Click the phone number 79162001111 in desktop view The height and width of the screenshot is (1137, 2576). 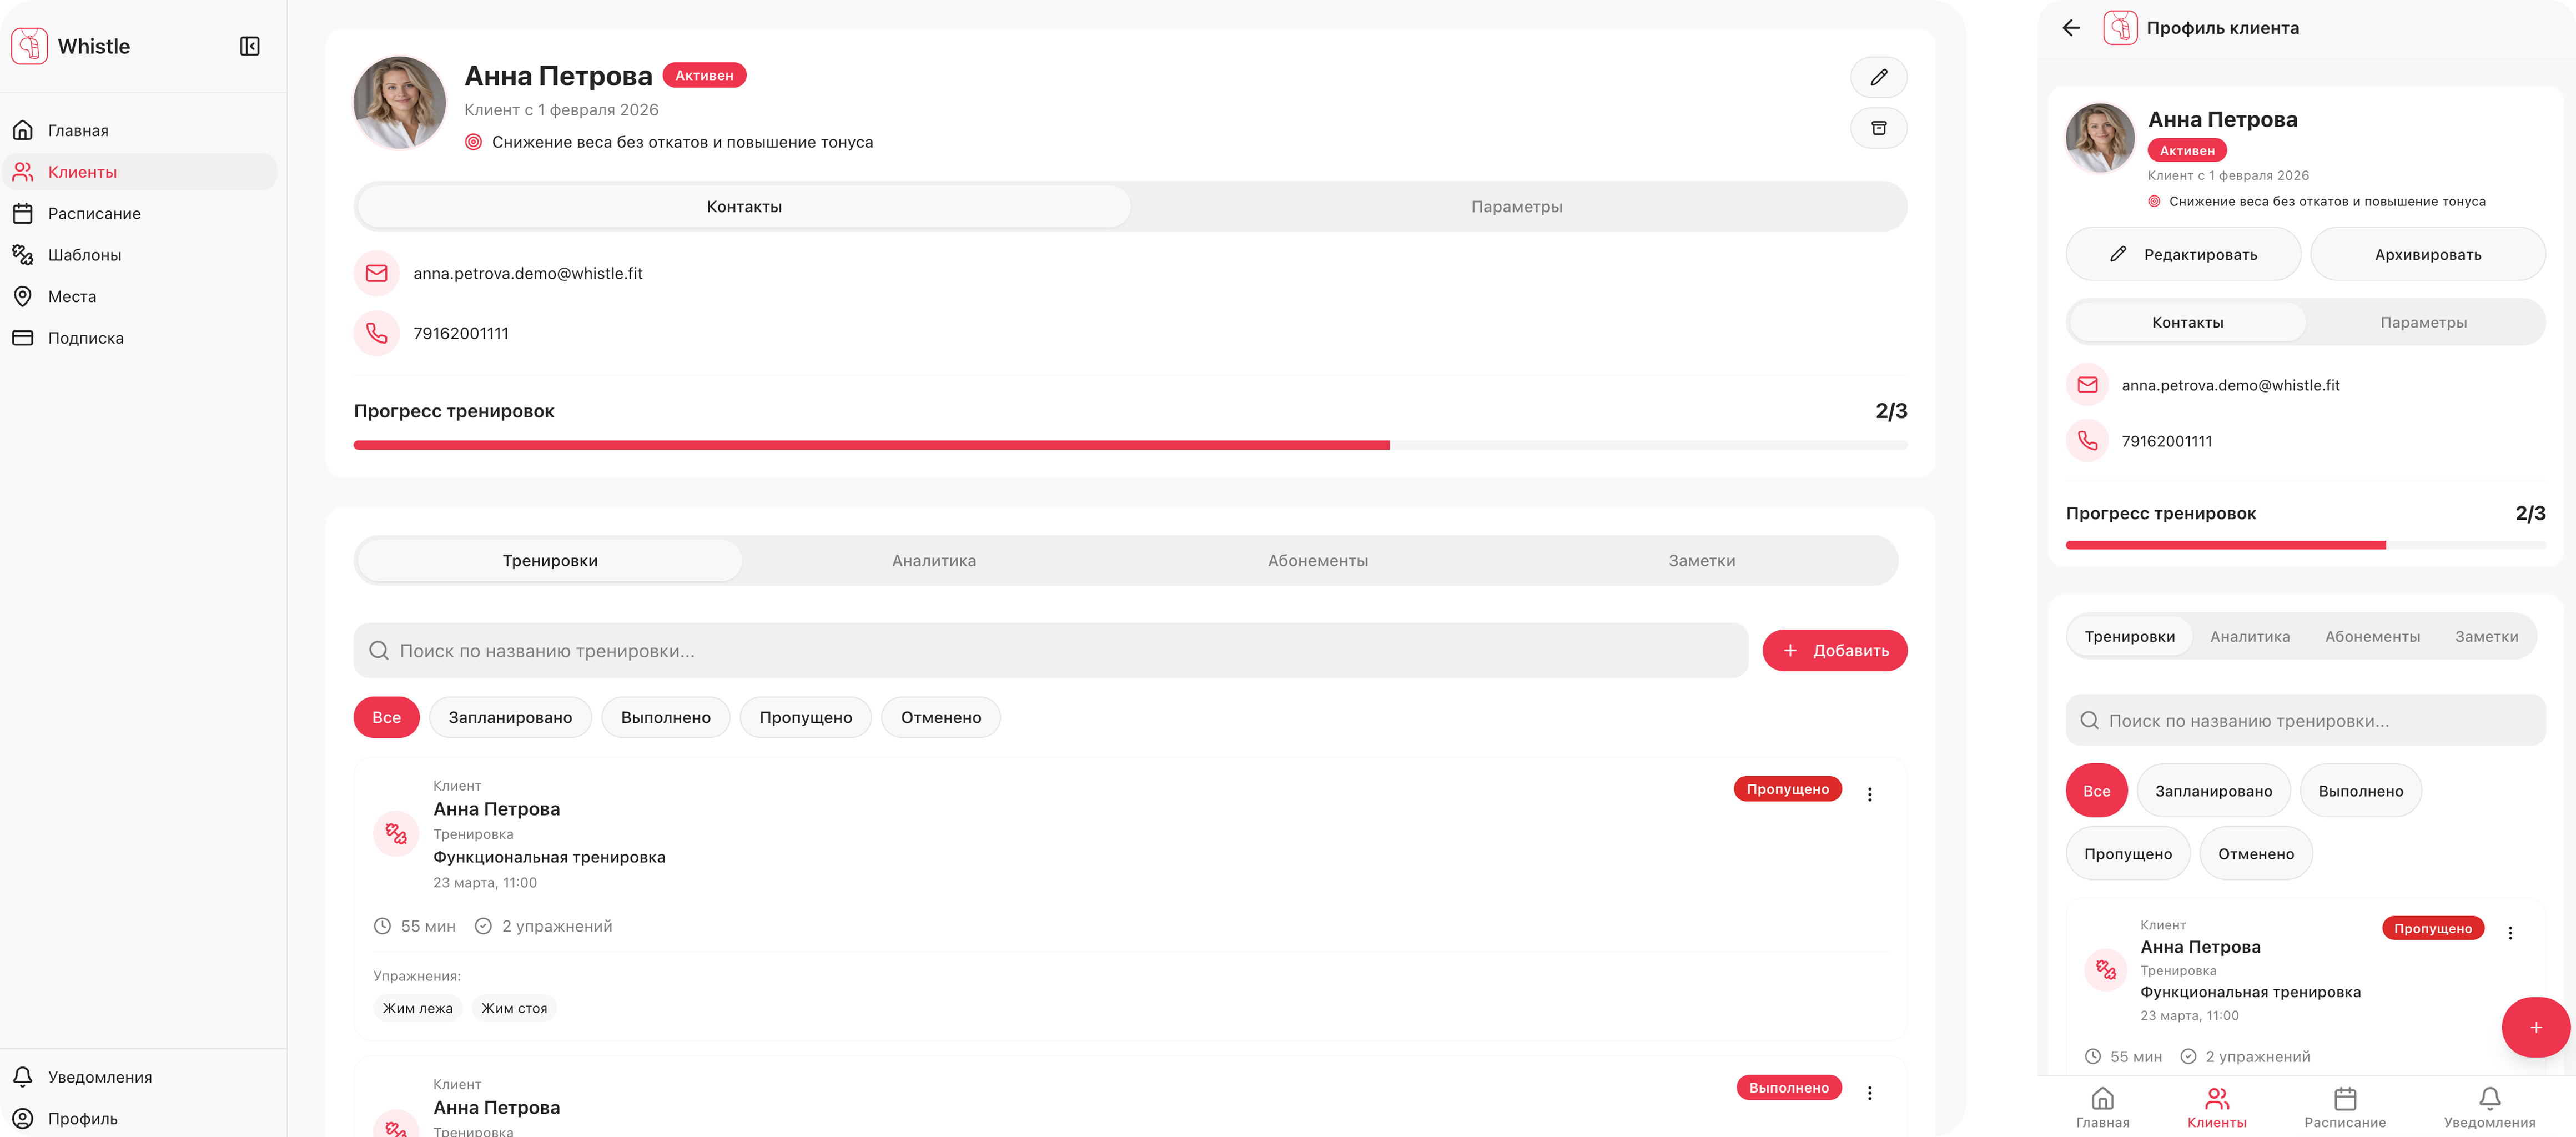(x=461, y=333)
